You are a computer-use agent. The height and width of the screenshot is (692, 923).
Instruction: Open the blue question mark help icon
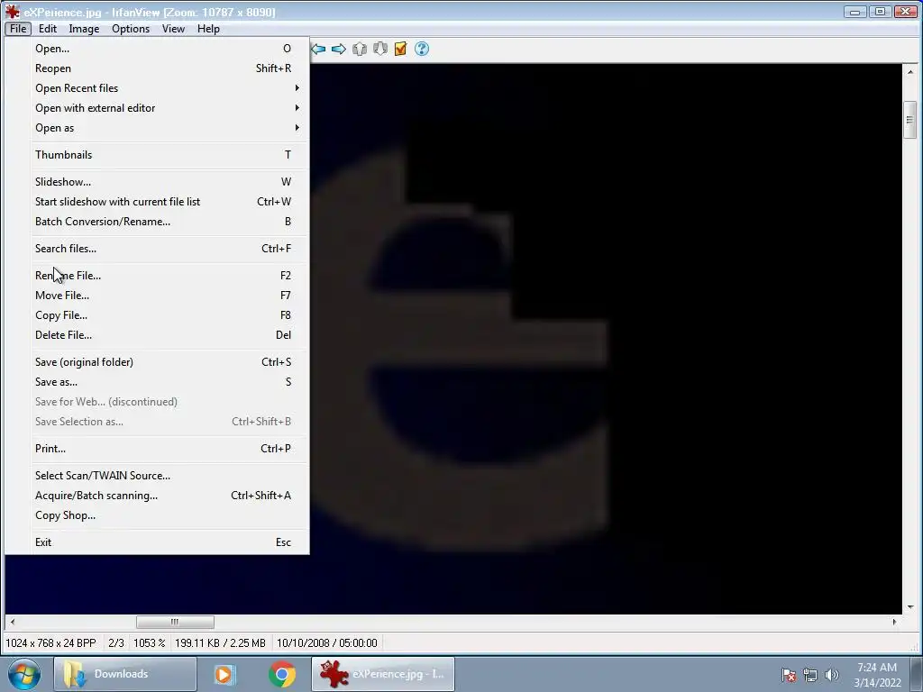[422, 49]
